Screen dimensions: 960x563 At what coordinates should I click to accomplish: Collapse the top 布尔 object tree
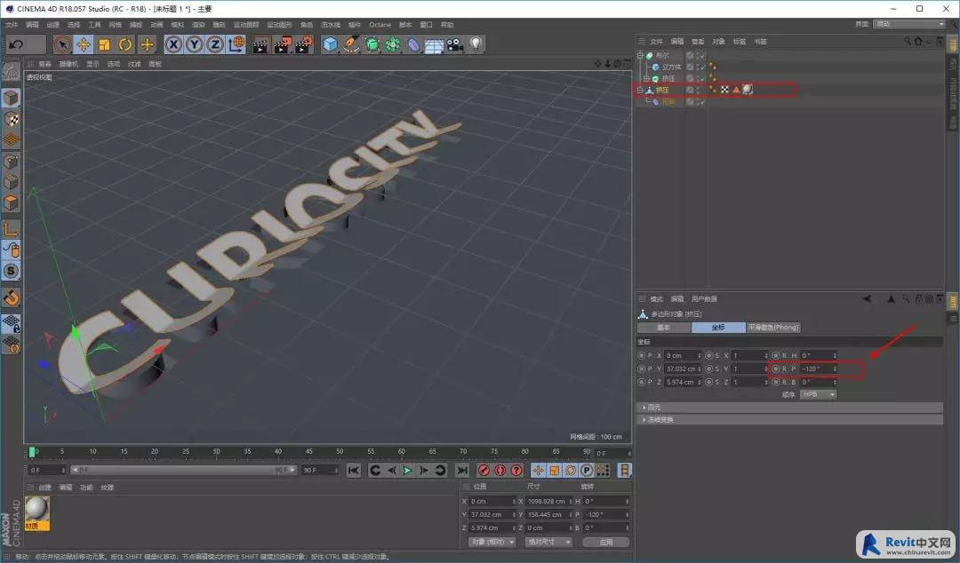point(640,55)
